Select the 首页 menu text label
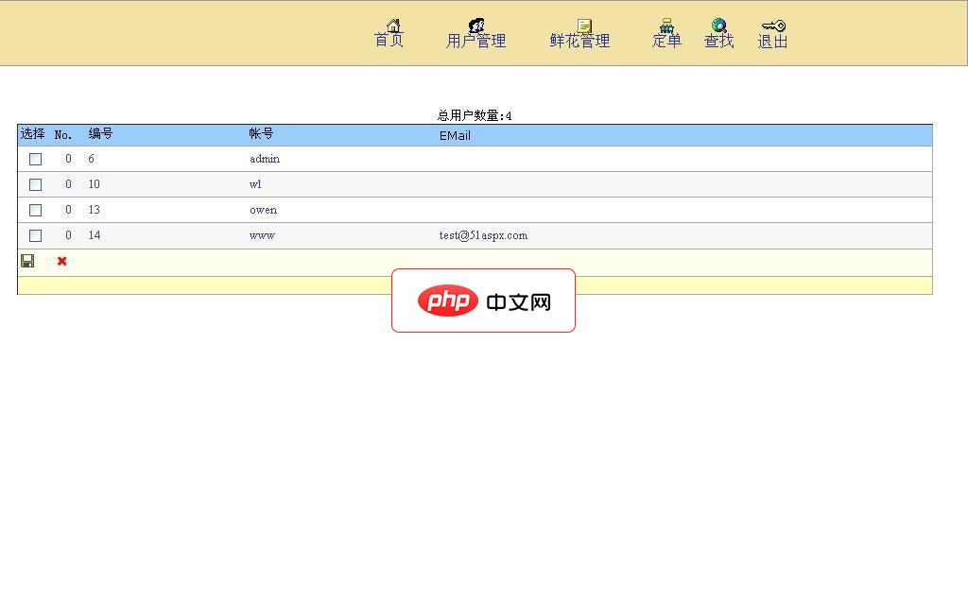 [x=390, y=43]
